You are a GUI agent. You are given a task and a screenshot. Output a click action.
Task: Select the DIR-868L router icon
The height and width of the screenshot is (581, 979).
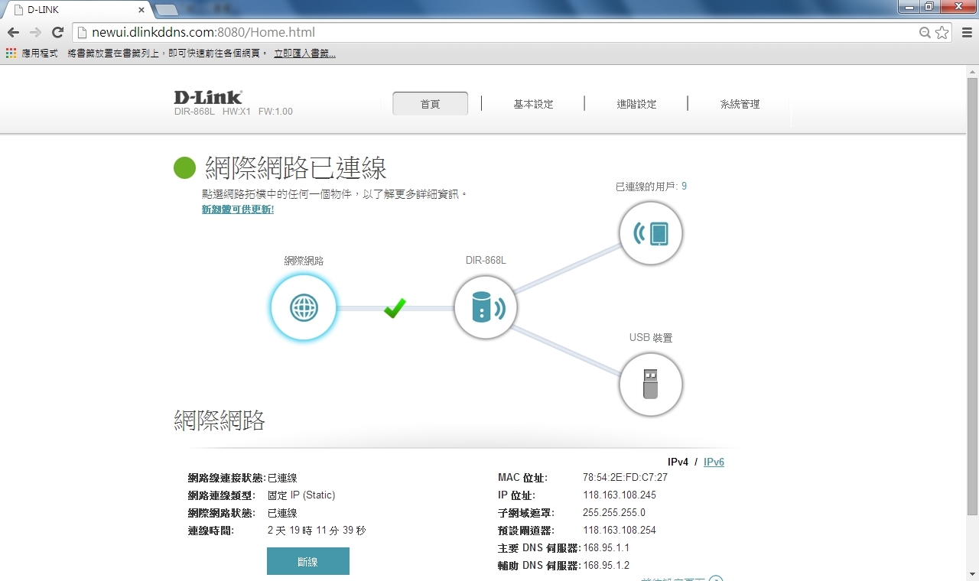[486, 308]
